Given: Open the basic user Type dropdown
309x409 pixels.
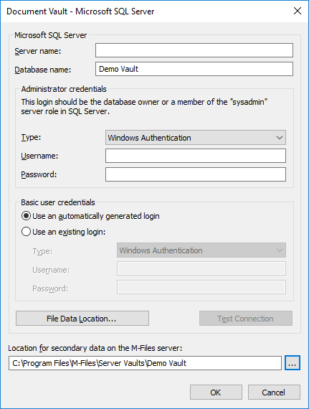Looking at the screenshot, I should click(201, 250).
